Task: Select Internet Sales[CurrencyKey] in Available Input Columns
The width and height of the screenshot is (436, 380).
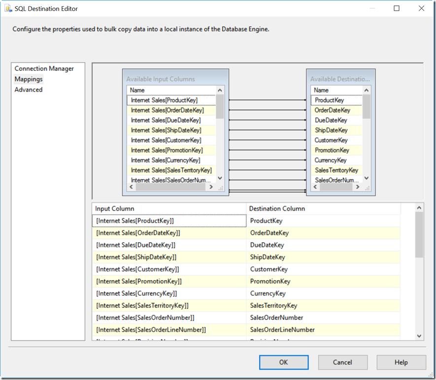Action: (171, 160)
